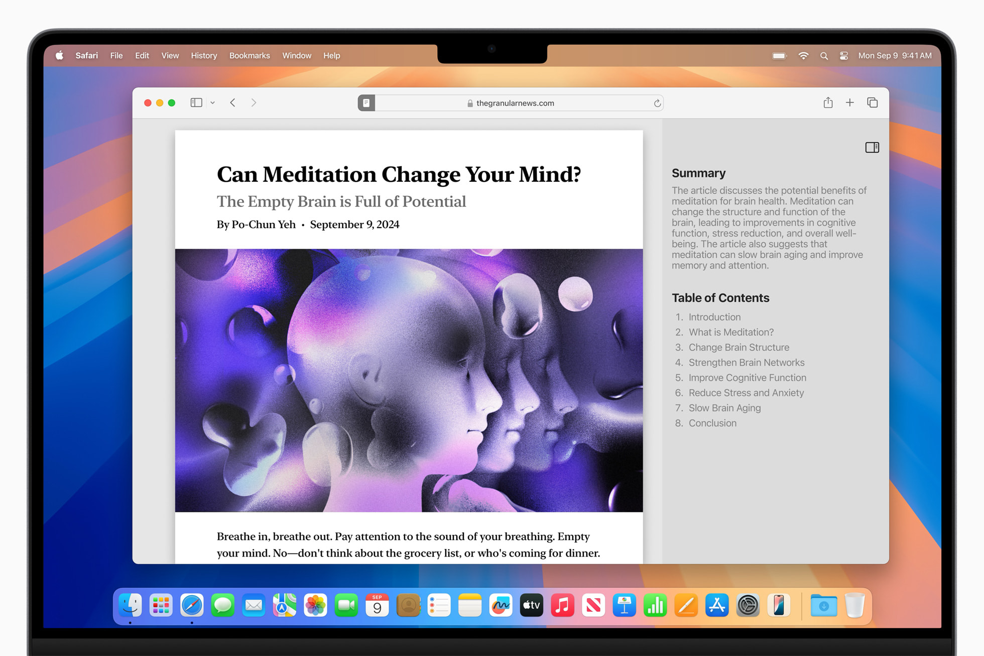Screen dimensions: 984x656
Task: Open the History menu
Action: point(204,55)
